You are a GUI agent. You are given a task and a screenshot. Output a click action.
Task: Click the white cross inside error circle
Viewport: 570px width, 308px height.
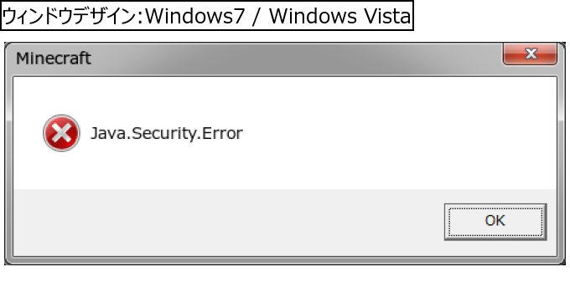(61, 133)
